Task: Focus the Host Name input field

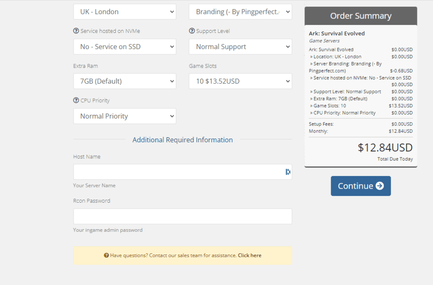Action: tap(178, 172)
